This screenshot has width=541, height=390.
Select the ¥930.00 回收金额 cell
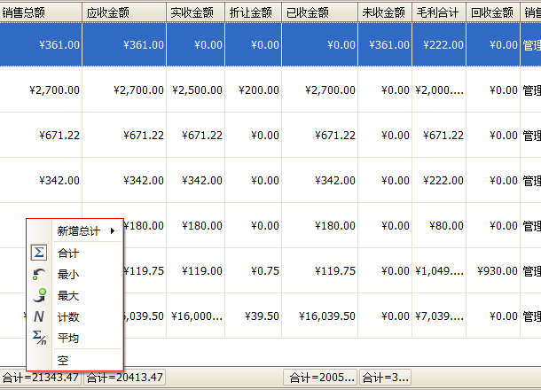tap(493, 270)
